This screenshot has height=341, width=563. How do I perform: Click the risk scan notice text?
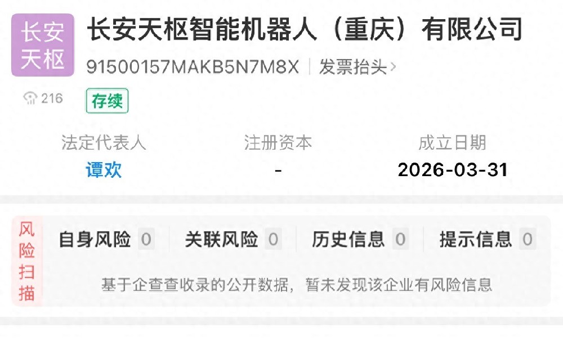[x=297, y=285]
